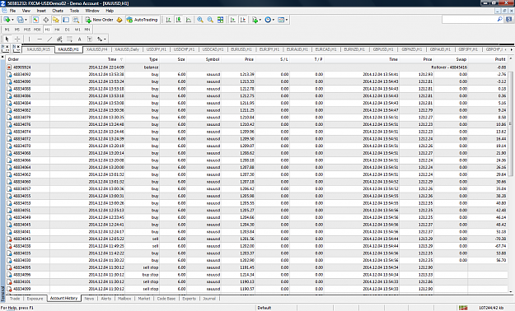The height and width of the screenshot is (311, 515).
Task: Select the text 'A' tool
Action: coord(79,39)
